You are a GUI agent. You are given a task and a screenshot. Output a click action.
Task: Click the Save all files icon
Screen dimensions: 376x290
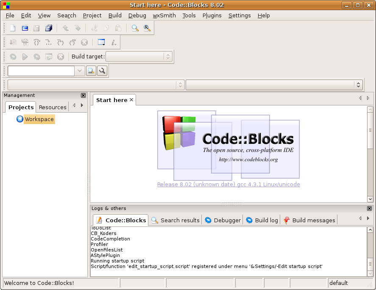[x=49, y=28]
